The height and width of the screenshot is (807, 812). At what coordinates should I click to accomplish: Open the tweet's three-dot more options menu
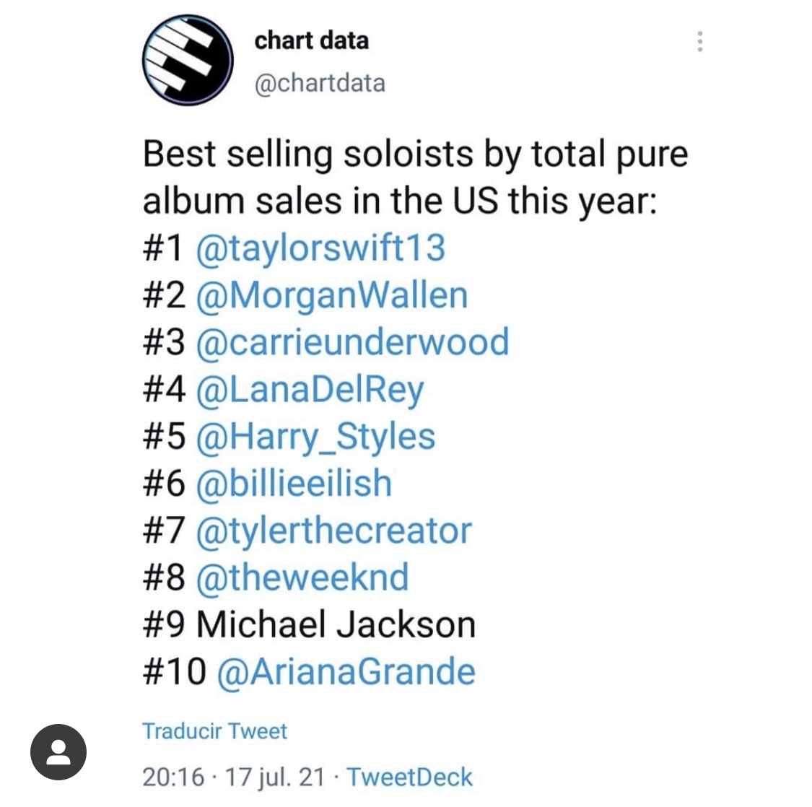tap(699, 41)
